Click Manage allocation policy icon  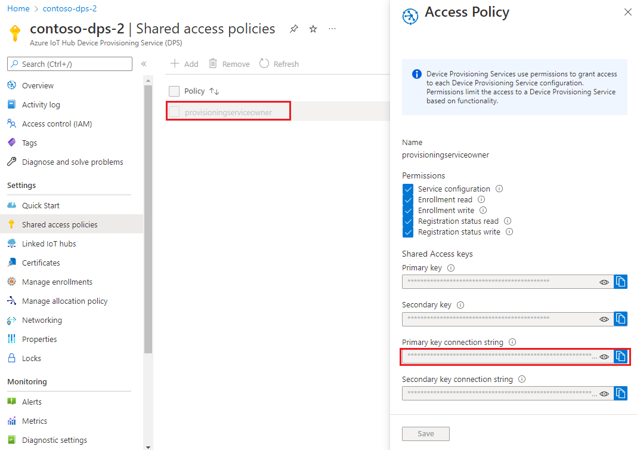coord(12,301)
